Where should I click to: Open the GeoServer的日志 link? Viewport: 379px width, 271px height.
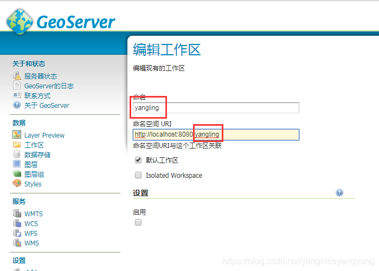pos(49,86)
